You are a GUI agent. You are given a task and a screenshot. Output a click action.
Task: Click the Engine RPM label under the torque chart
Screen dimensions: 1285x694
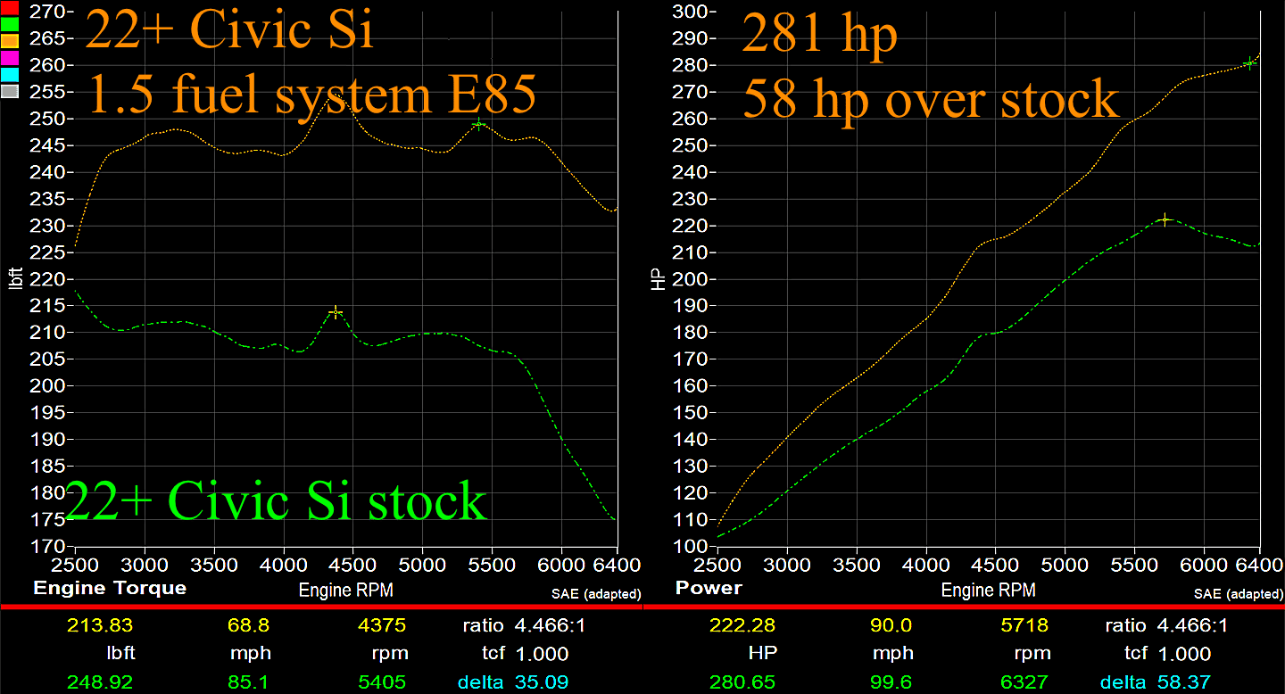pos(345,591)
